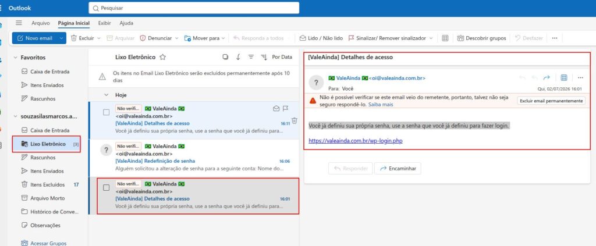
Task: Click Descobrir grupos button
Action: [481, 38]
